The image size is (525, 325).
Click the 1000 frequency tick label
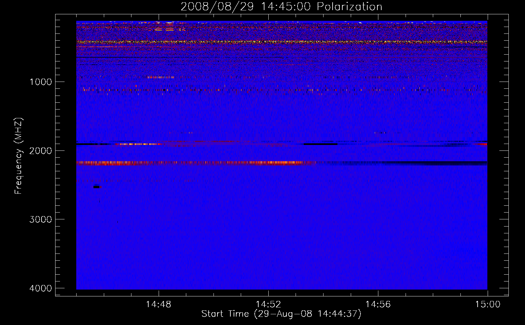[x=41, y=82]
